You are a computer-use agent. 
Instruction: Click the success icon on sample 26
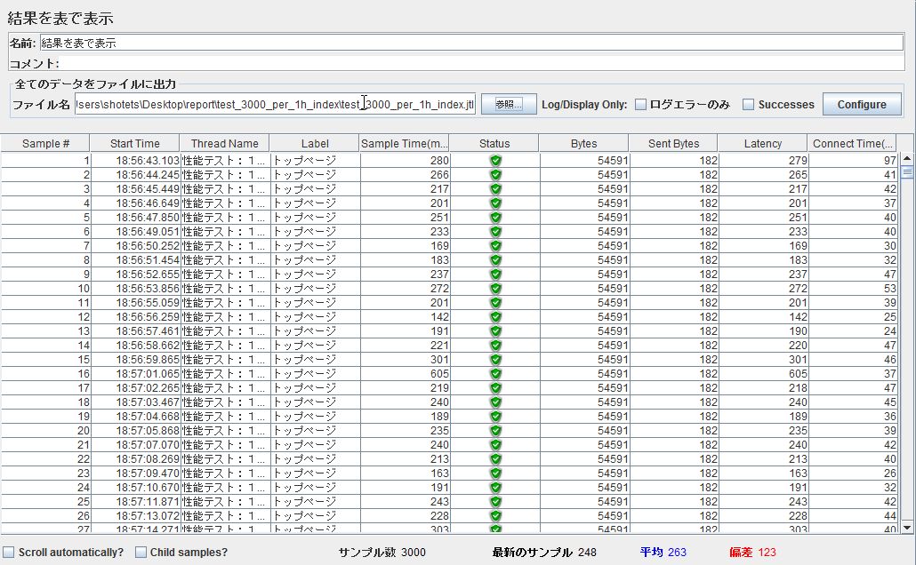[495, 515]
